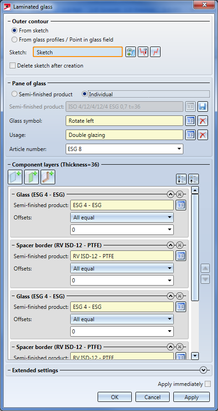Open the catalogue for the first ESG 4 glass layer
Image resolution: width=218 pixels, height=411 pixels.
tap(181, 205)
